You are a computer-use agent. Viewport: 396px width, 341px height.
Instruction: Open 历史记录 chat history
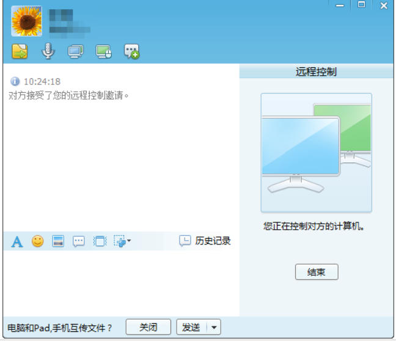tap(205, 241)
